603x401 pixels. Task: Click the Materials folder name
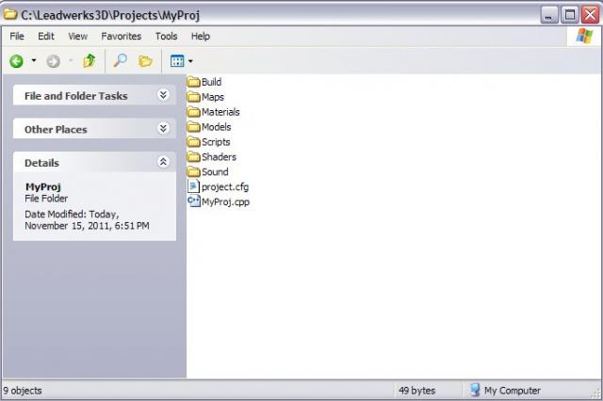point(220,112)
